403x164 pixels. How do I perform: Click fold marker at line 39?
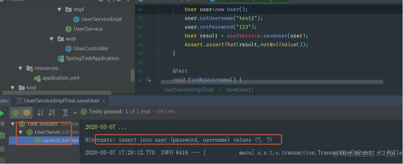click(x=157, y=53)
